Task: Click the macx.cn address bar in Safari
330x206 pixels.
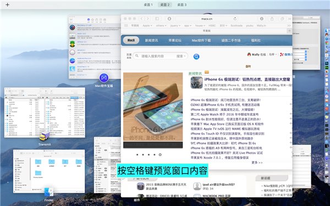Action: click(x=207, y=19)
